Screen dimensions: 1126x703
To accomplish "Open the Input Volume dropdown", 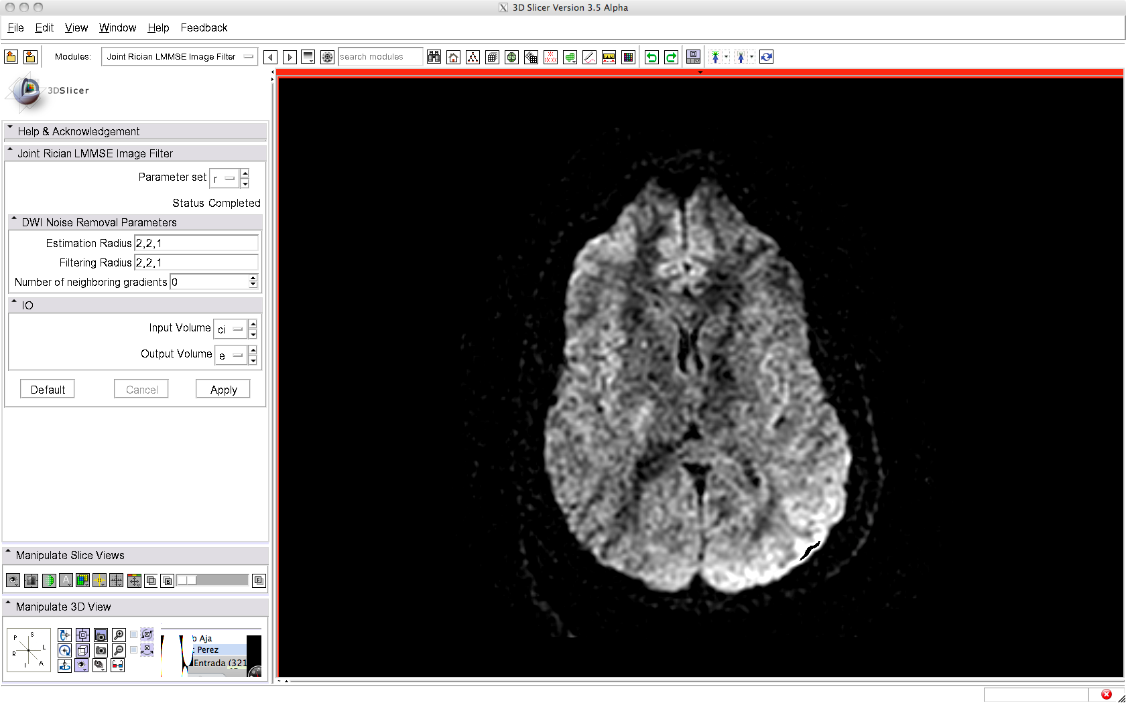I will click(x=230, y=329).
